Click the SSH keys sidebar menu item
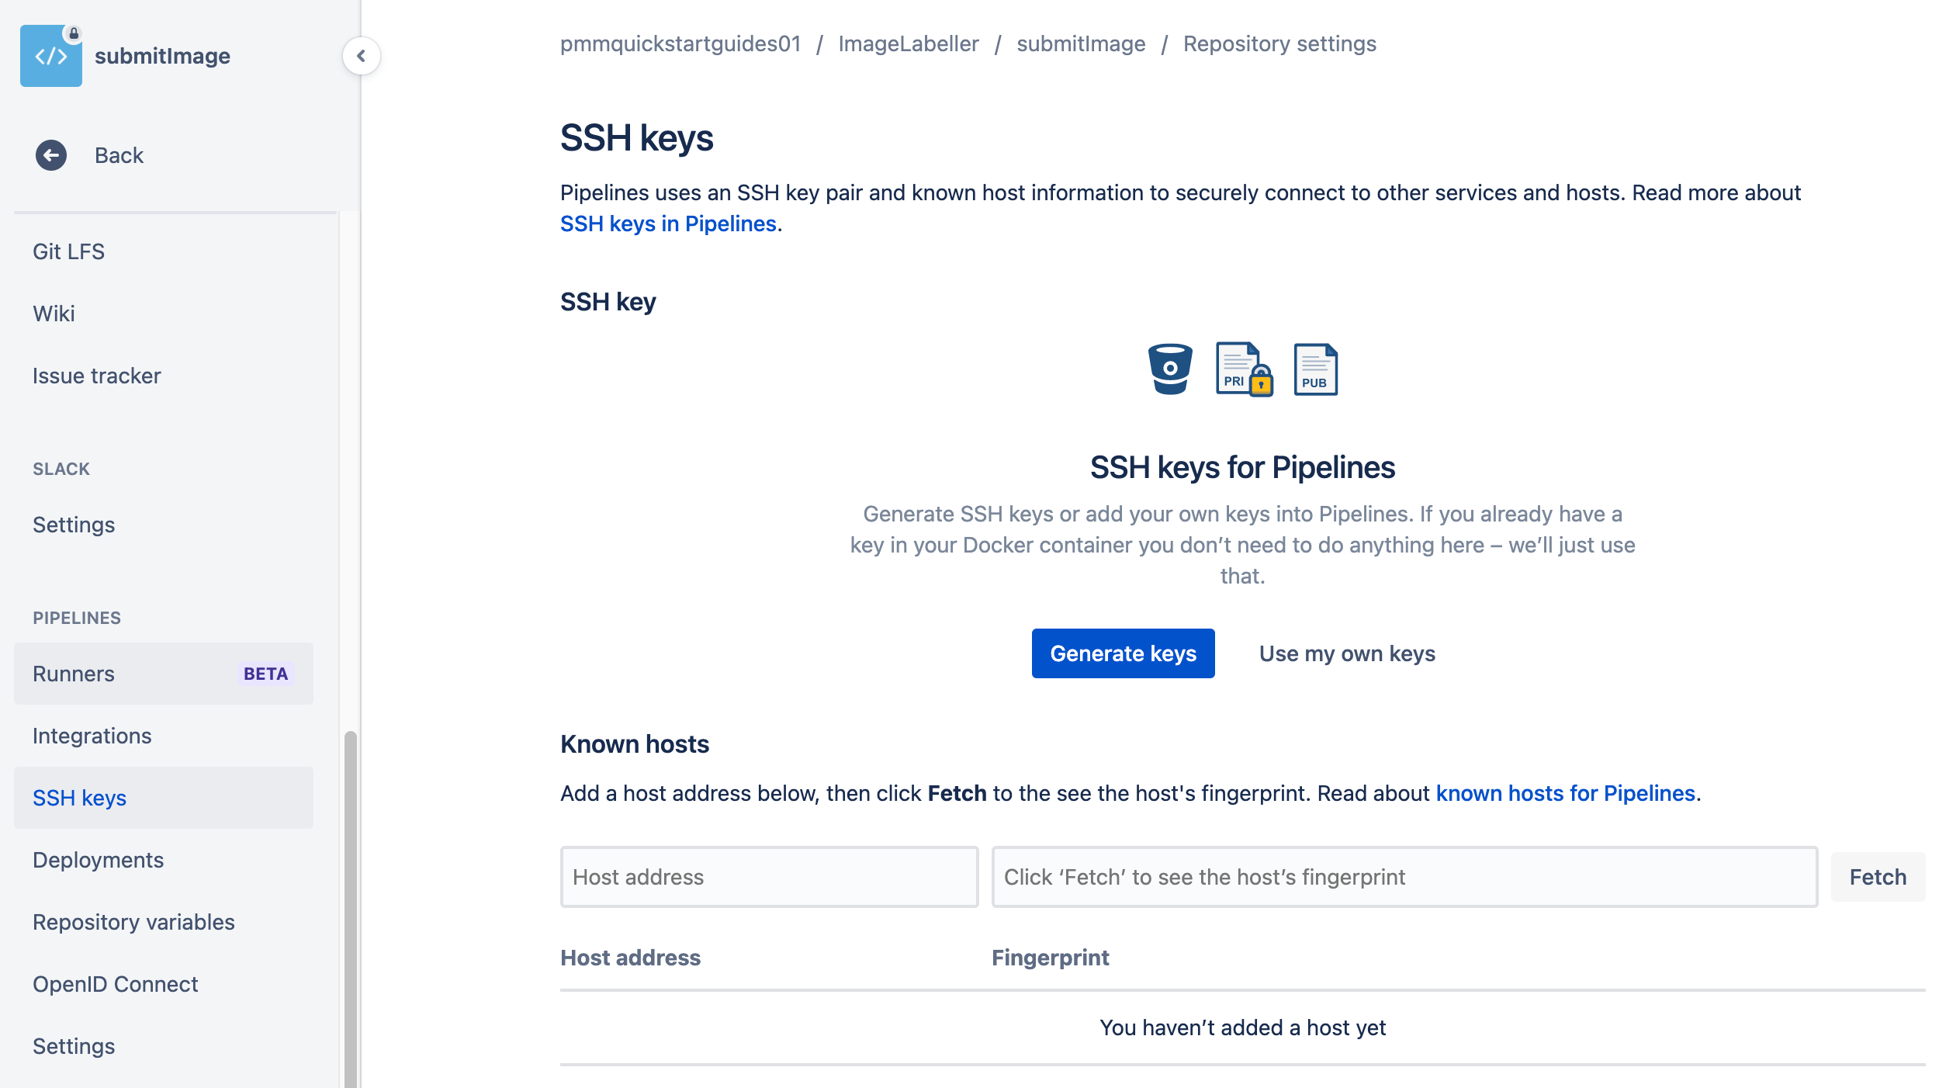Image resolution: width=1946 pixels, height=1088 pixels. pos(79,797)
